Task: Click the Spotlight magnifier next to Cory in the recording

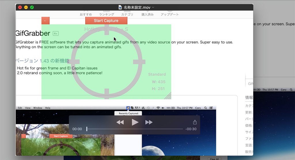Action: pos(205,108)
